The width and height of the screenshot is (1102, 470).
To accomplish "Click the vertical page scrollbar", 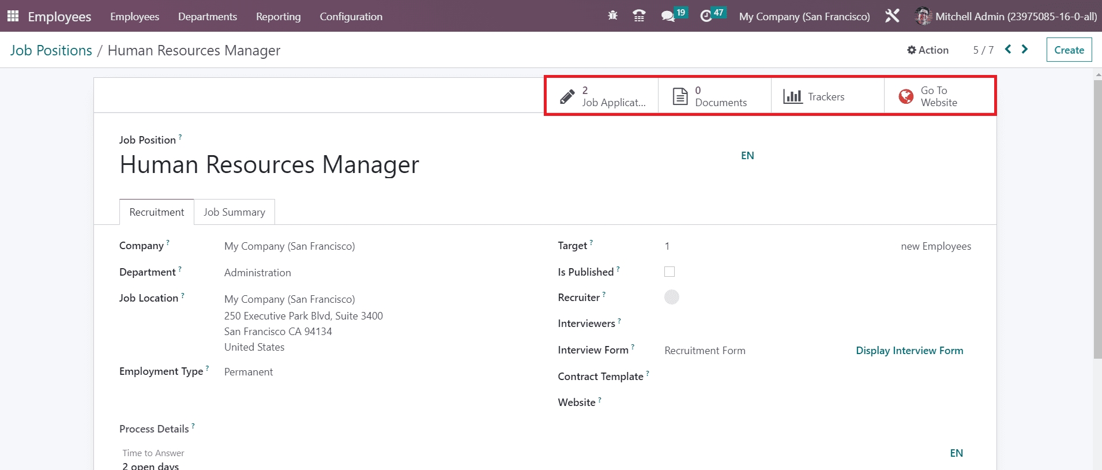I will coord(1097,219).
